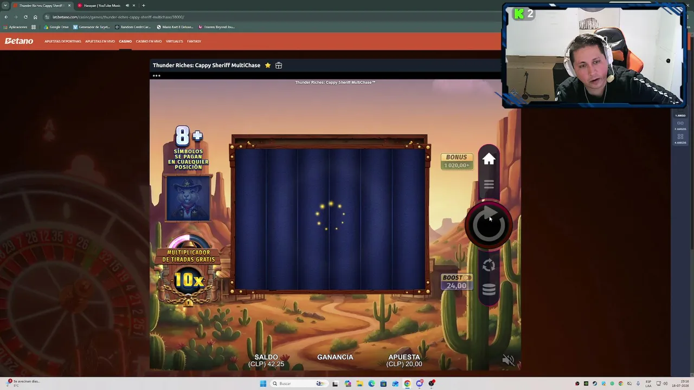Image resolution: width=694 pixels, height=390 pixels.
Task: Open the Google Drive bookmark
Action: (56, 27)
